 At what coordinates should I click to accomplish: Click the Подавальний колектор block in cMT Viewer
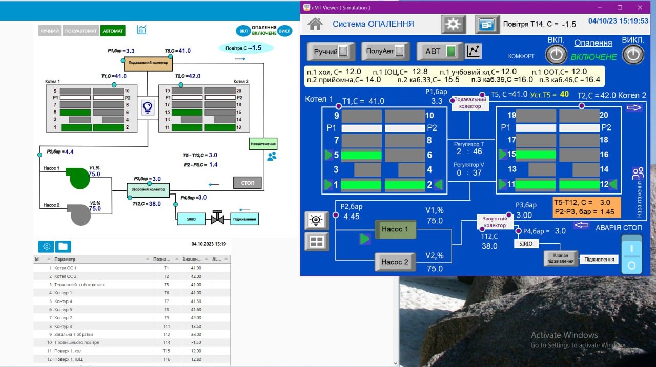470,103
